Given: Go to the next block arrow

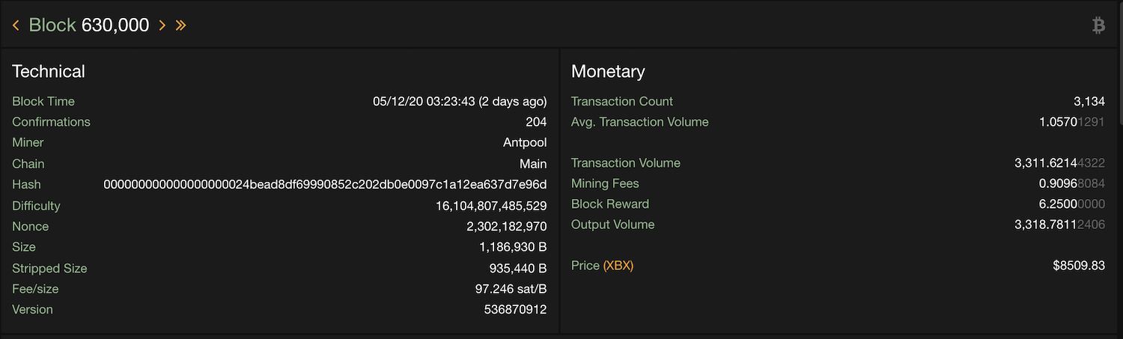Looking at the screenshot, I should (x=162, y=25).
